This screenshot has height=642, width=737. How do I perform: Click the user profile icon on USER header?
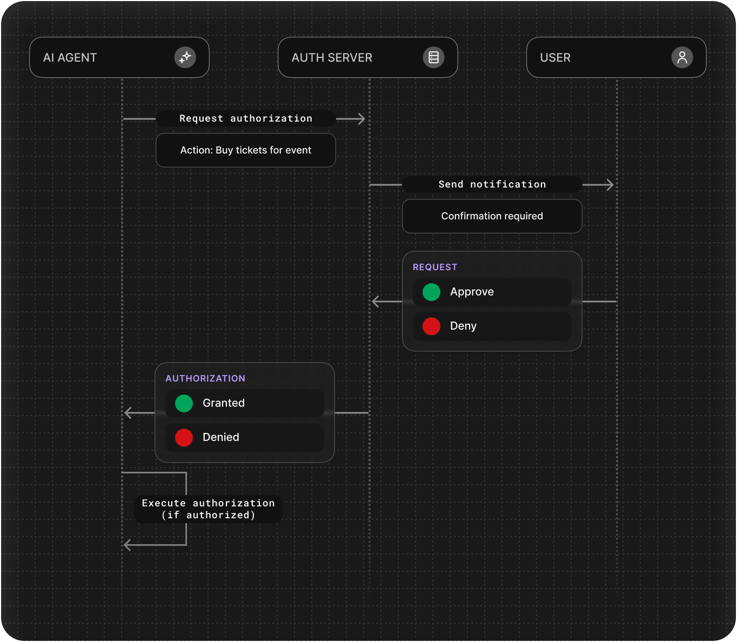pyautogui.click(x=682, y=57)
